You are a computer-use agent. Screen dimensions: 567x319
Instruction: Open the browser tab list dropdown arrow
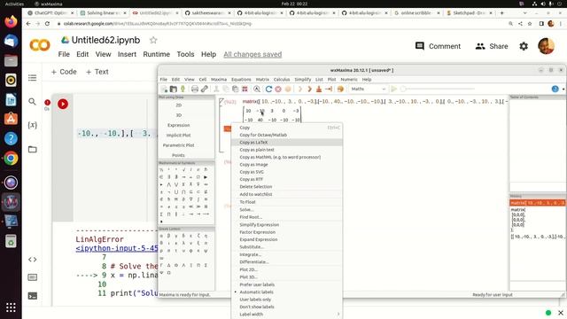[x=524, y=13]
